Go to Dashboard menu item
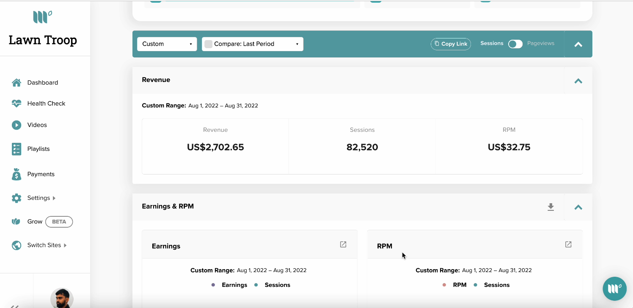The height and width of the screenshot is (308, 633). tap(43, 82)
